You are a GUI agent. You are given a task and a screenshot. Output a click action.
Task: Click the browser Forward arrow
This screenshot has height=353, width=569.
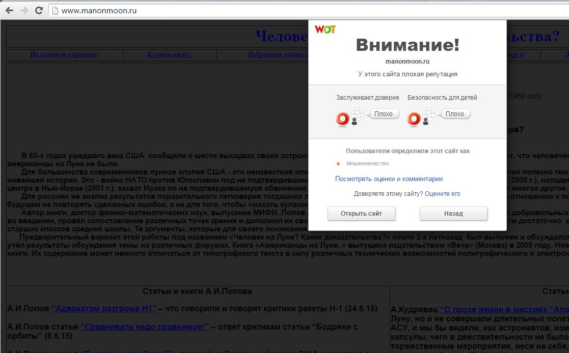(24, 11)
